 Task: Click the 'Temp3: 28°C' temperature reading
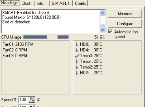click(91, 56)
